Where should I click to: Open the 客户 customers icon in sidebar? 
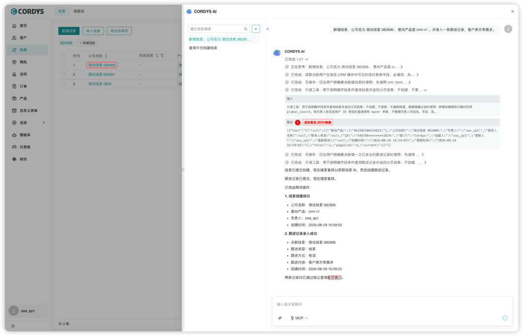[14, 38]
